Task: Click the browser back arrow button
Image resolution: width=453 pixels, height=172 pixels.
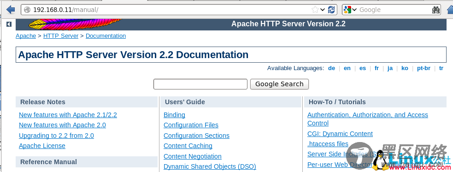Action: coord(11,10)
